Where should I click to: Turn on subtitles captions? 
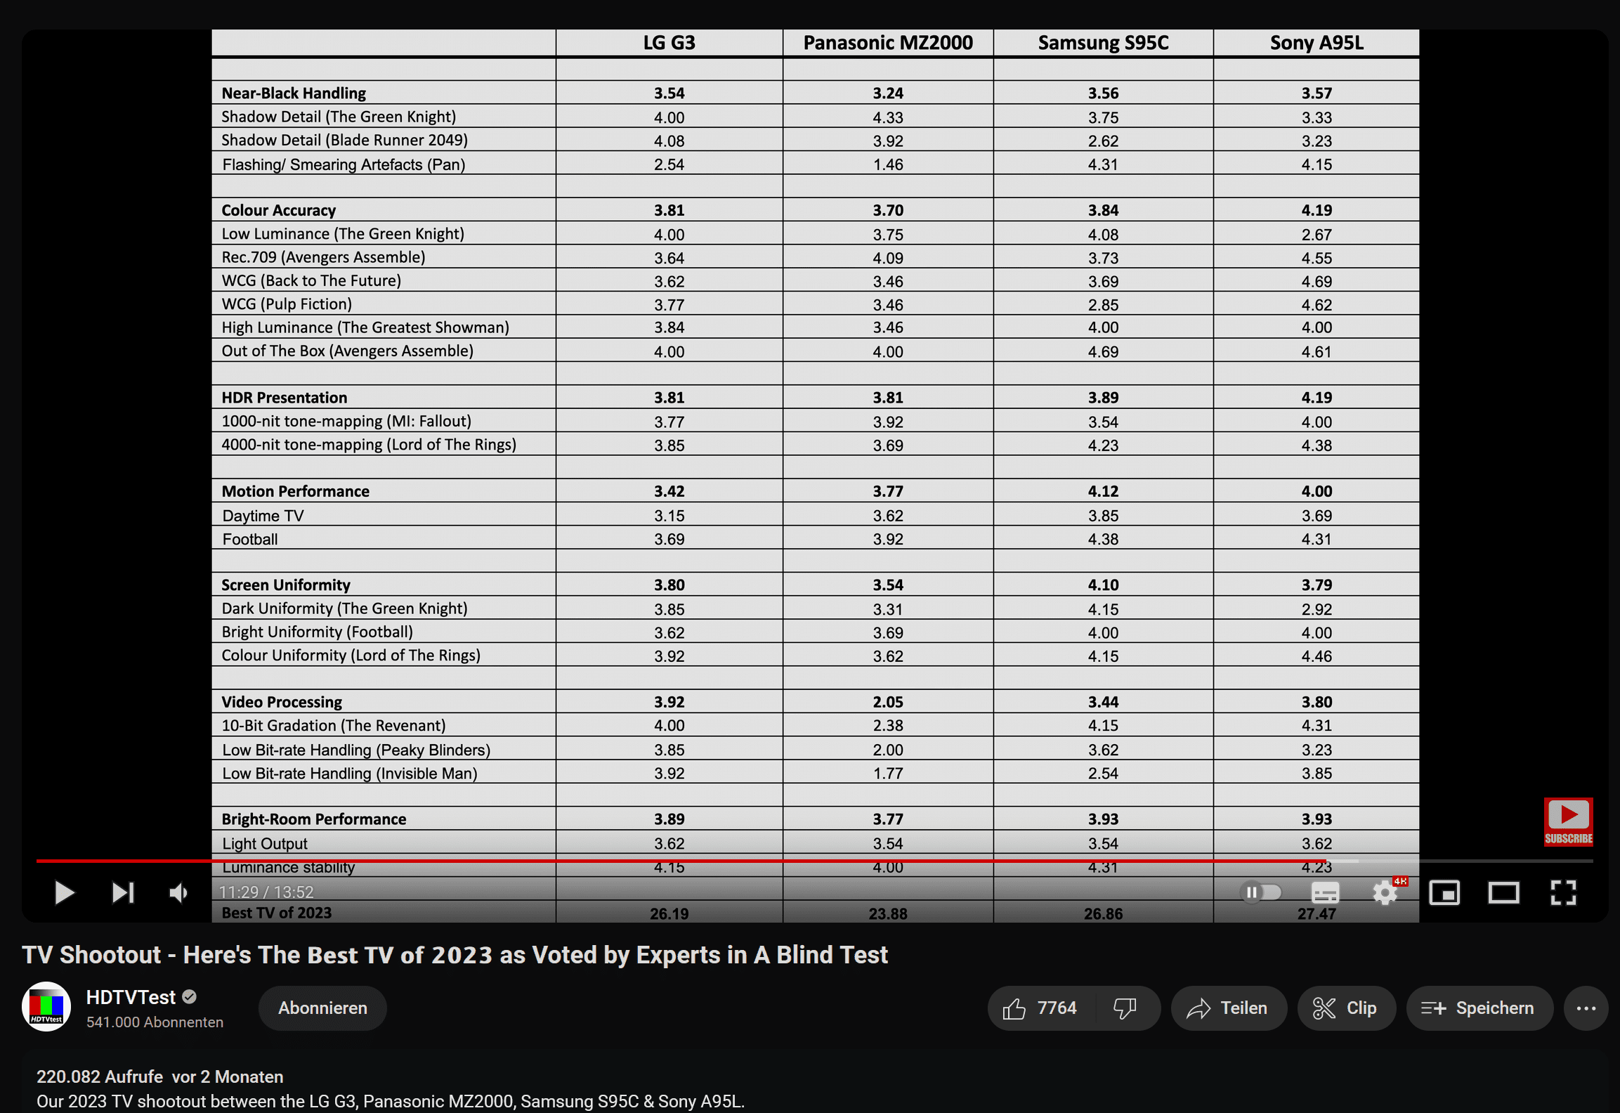click(x=1325, y=892)
